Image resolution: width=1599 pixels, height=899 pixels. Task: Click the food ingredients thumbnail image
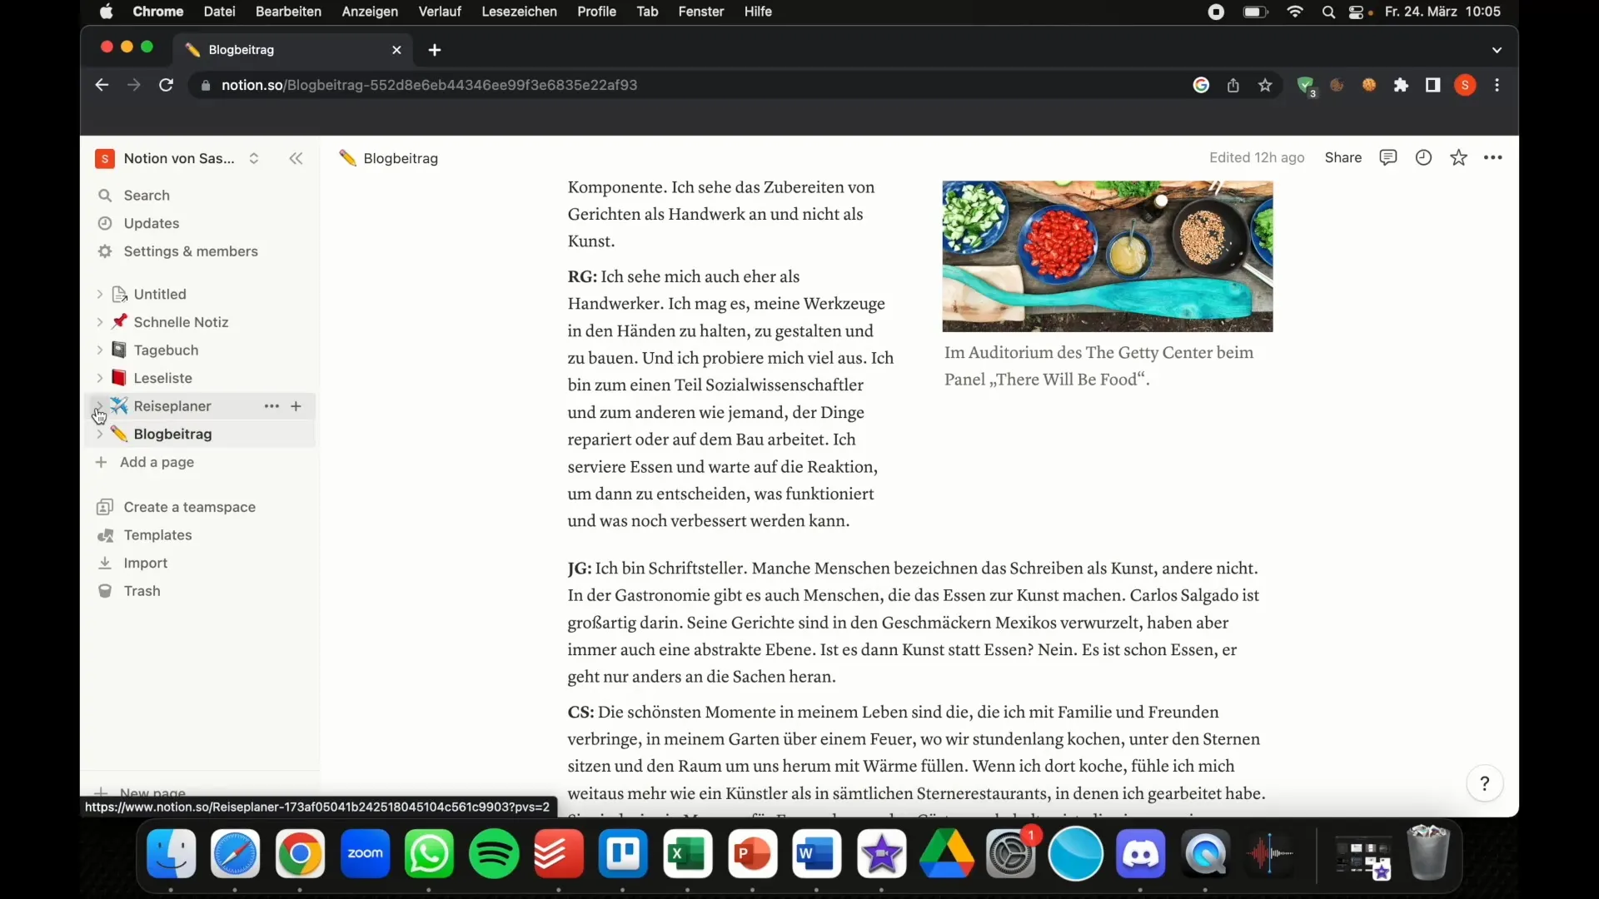click(1108, 255)
